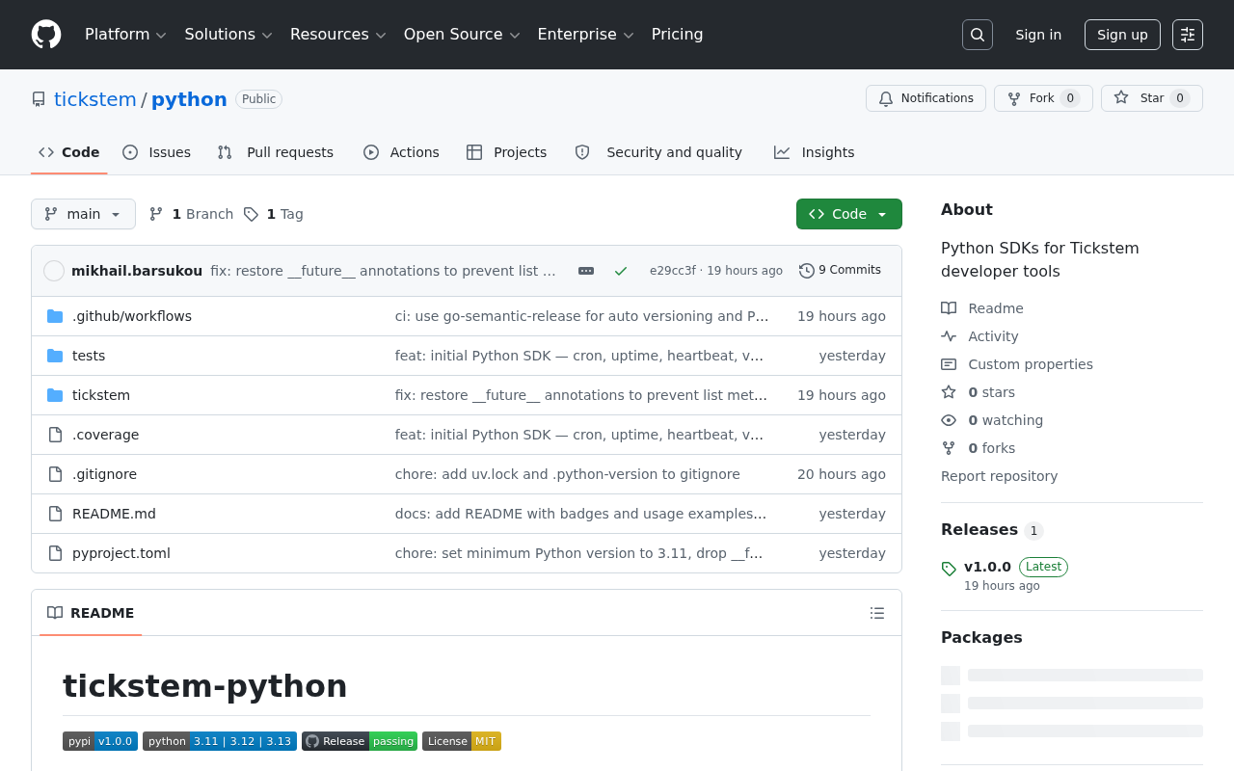Click the Activity pulse icon

(949, 336)
